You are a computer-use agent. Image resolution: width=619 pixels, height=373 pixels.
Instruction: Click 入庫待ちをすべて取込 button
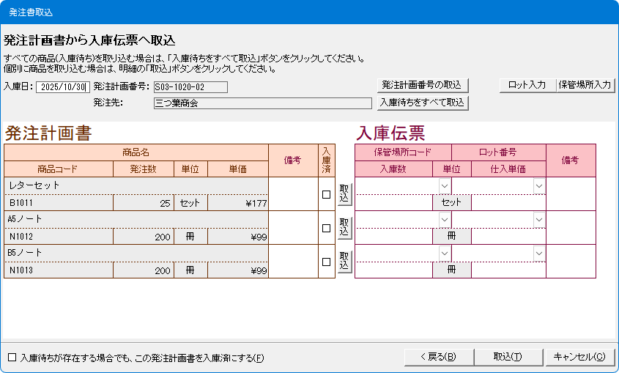422,103
